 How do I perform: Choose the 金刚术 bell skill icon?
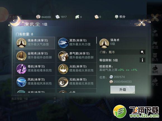[21, 56]
